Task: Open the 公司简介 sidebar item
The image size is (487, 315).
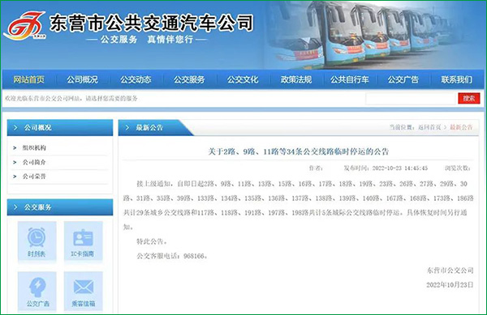Action: [34, 162]
